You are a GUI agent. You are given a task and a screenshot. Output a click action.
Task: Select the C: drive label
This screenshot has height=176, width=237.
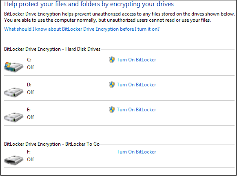[29, 60]
